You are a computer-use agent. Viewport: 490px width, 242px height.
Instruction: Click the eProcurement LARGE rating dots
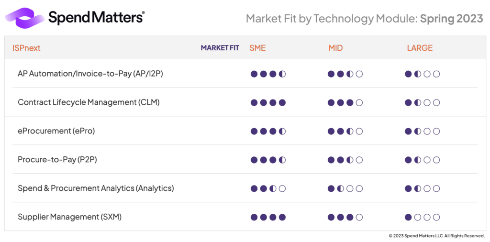[x=422, y=131]
